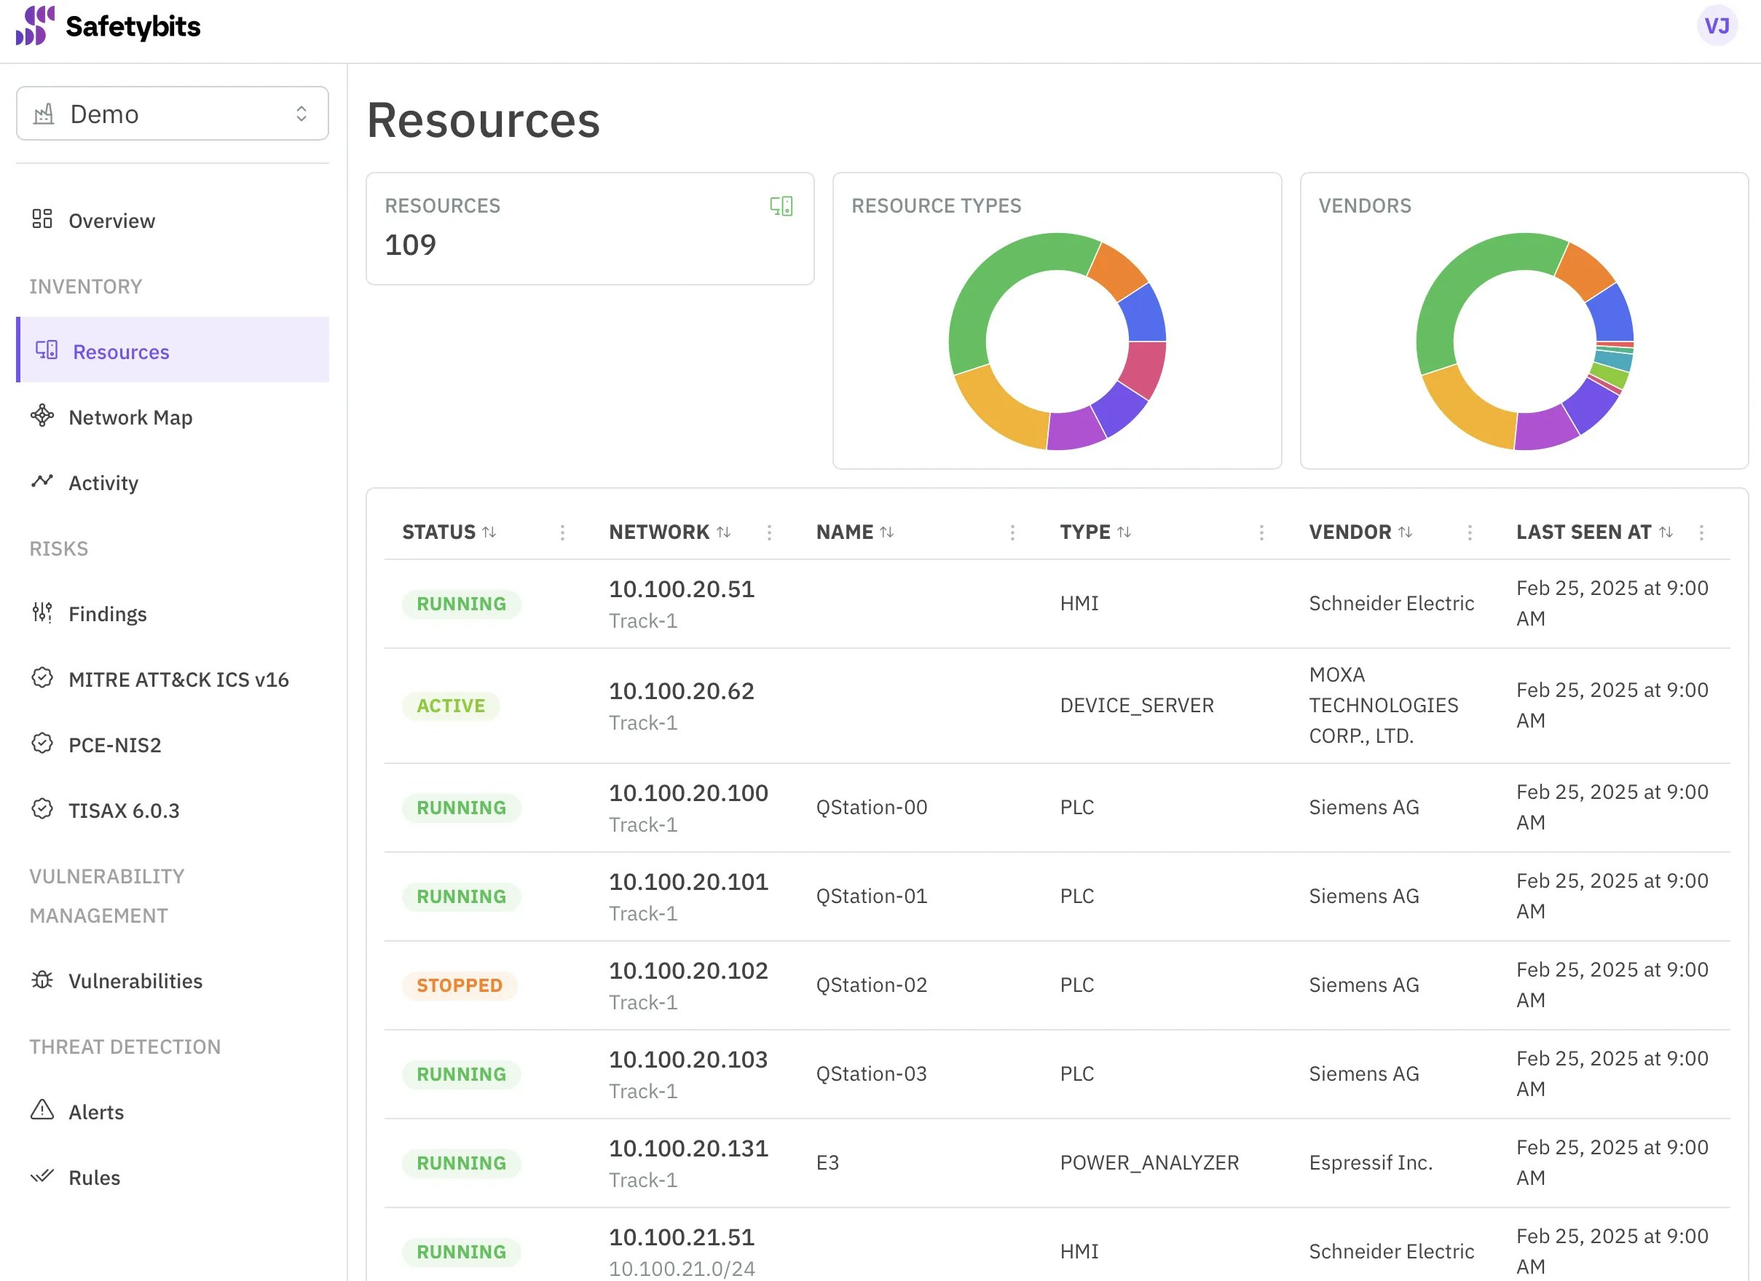Open Vulnerabilities page
The width and height of the screenshot is (1761, 1281).
pos(173,982)
